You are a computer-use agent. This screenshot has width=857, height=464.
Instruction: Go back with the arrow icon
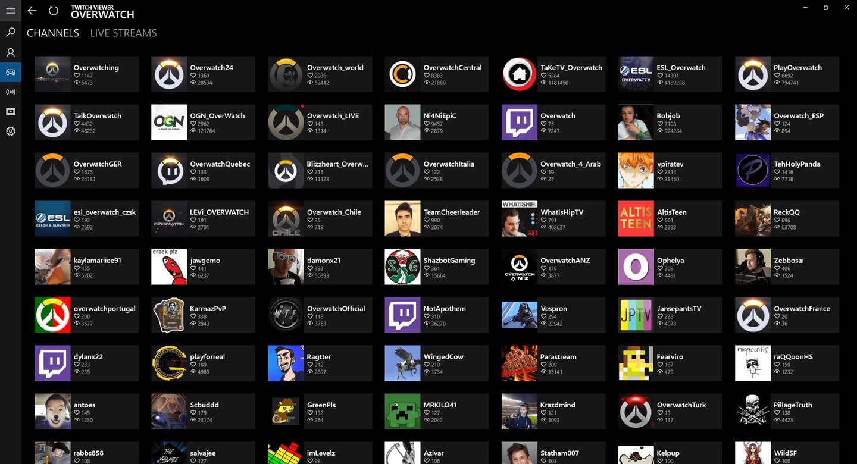(32, 11)
